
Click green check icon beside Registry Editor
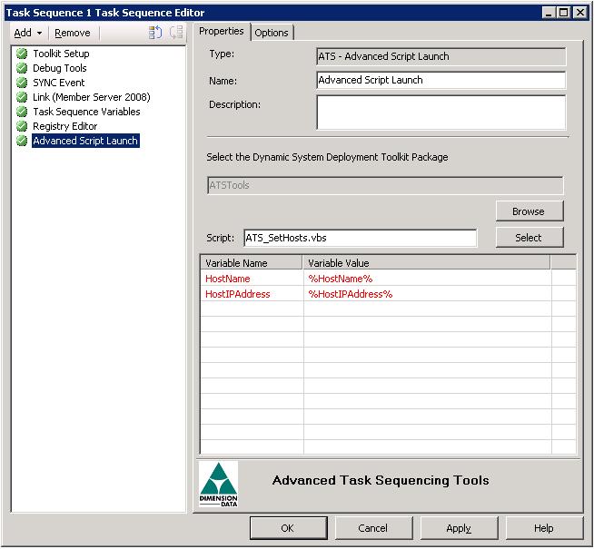[x=22, y=126]
